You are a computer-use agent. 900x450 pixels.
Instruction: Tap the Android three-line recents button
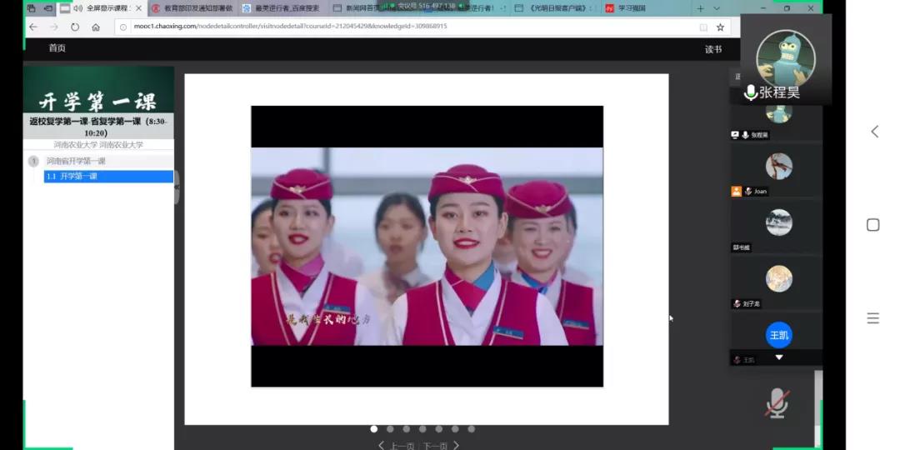[x=873, y=318]
